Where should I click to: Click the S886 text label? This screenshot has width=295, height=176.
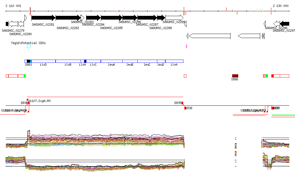(235, 79)
